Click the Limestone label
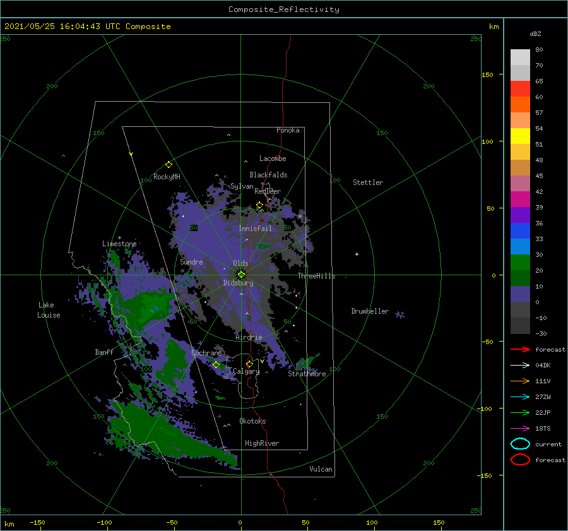The image size is (568, 531). tap(119, 244)
